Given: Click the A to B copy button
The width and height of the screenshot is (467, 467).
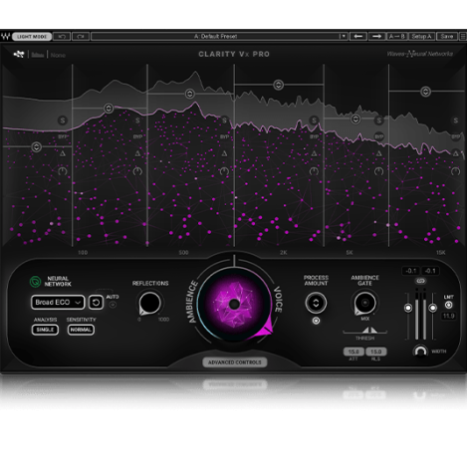Looking at the screenshot, I should coord(397,36).
